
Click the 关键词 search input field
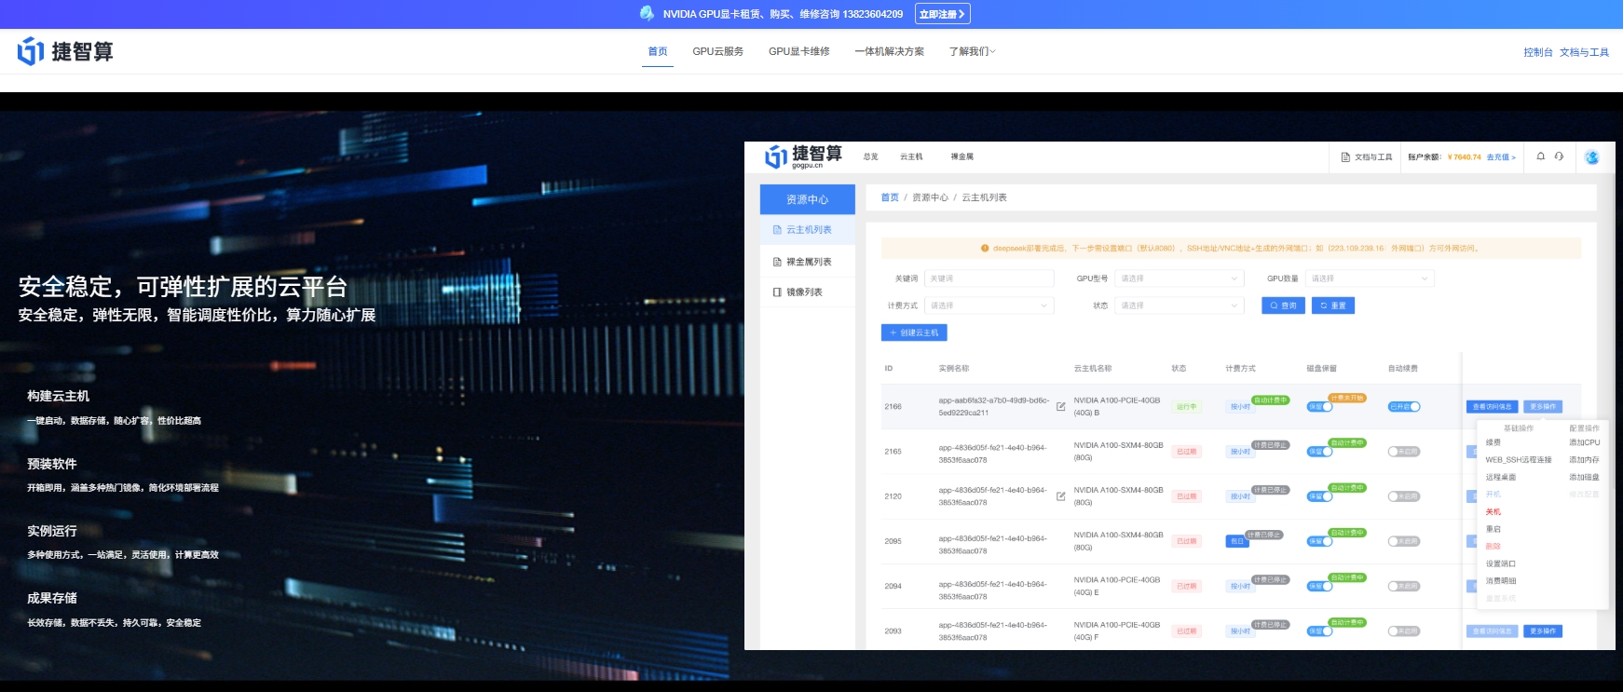[989, 278]
